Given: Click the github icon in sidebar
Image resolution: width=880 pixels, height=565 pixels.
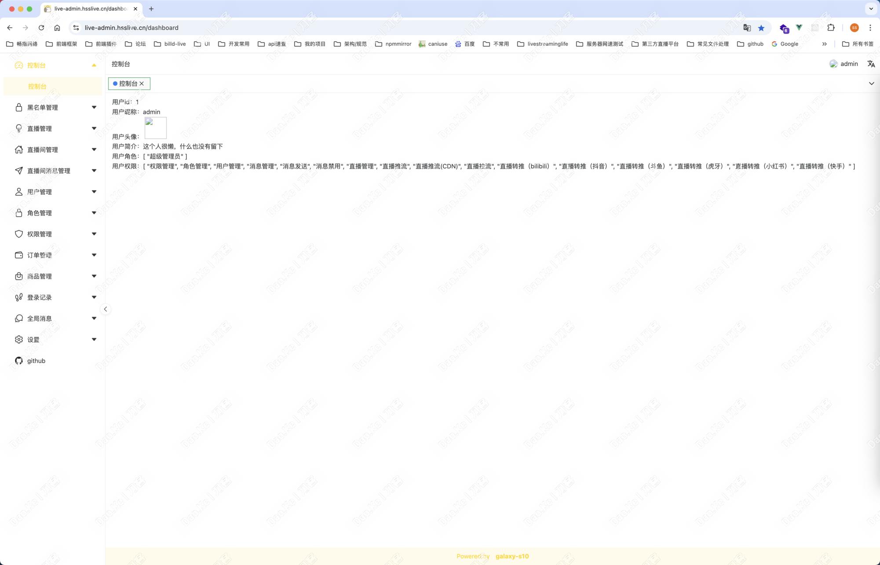Looking at the screenshot, I should 18,361.
